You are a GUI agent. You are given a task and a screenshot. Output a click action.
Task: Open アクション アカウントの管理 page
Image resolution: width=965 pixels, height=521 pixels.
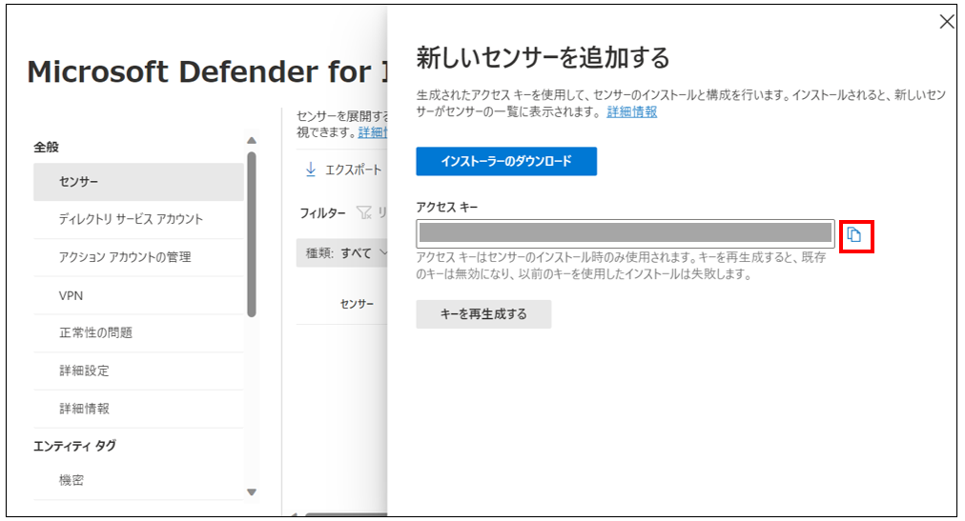click(x=138, y=257)
